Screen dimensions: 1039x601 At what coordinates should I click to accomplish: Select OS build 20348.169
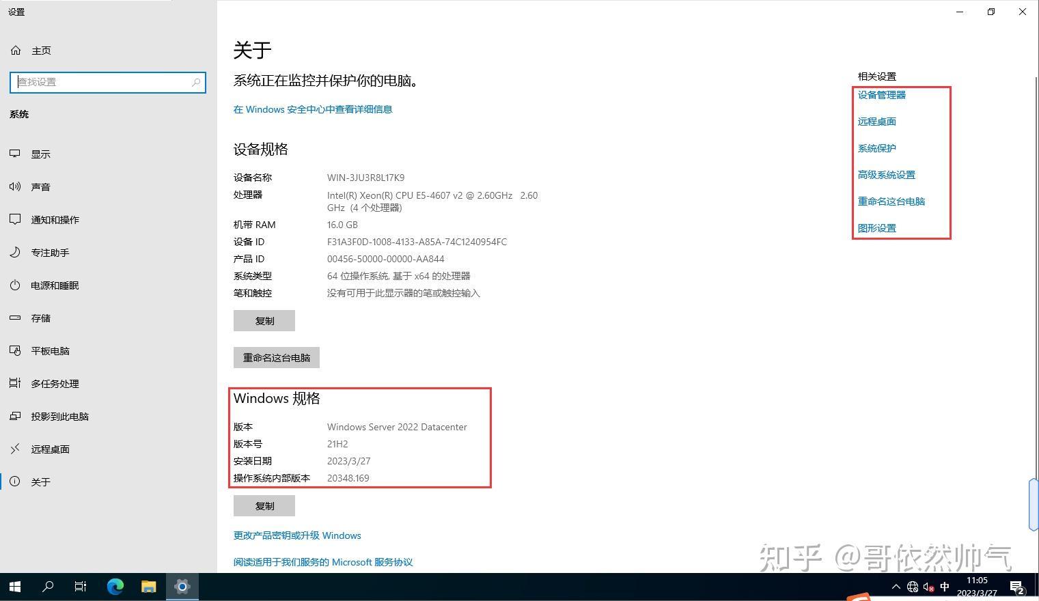point(348,478)
